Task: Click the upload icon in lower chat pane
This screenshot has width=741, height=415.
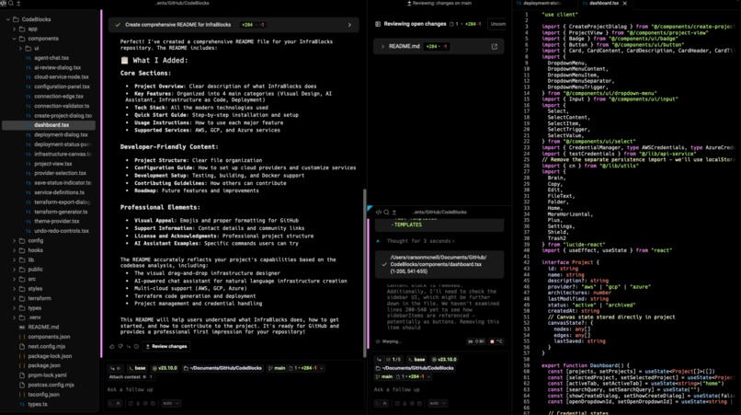Action: (394, 212)
